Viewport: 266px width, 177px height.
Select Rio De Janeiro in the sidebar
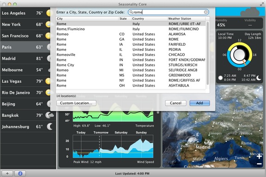pos(25,93)
